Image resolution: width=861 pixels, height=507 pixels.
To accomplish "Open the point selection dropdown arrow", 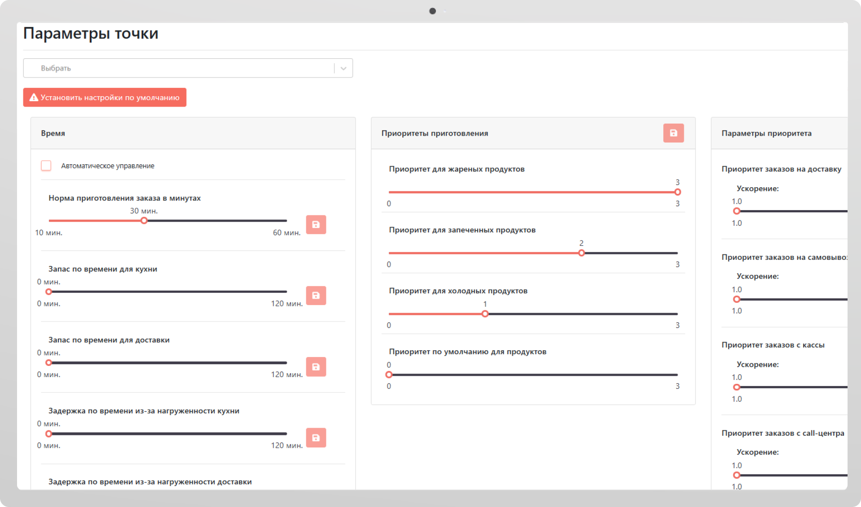I will [x=344, y=69].
